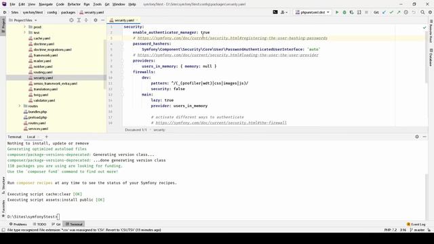Open the Event Log button
This screenshot has height=244, width=434.
tap(416, 224)
